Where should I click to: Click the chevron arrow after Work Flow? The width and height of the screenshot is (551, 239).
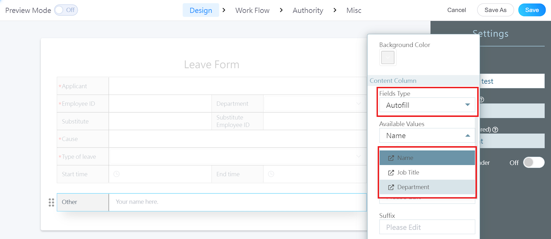[x=281, y=10]
